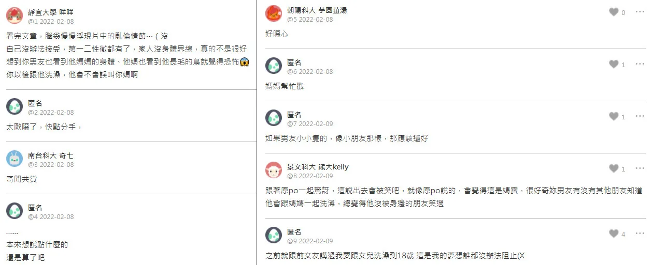
Task: Click heart icon on comment @8
Action: [x=614, y=169]
